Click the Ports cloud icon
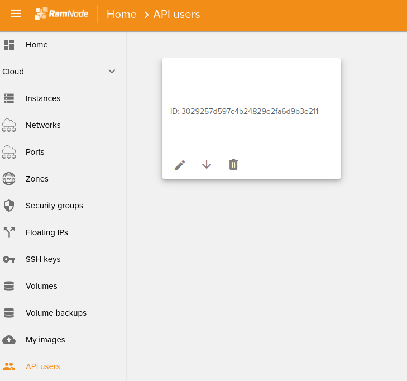The width and height of the screenshot is (407, 381). click(9, 152)
